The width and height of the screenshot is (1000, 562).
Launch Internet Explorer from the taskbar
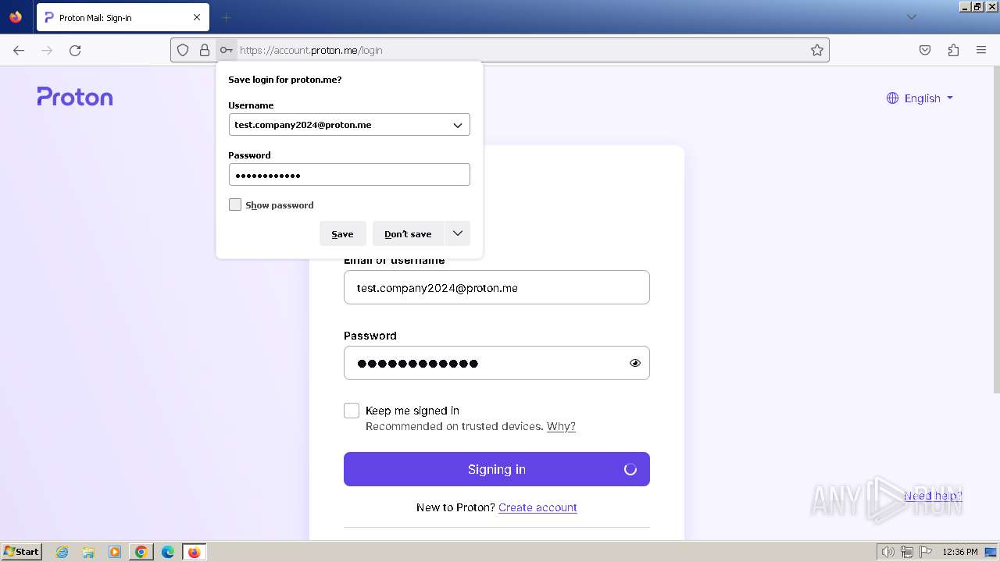click(x=62, y=552)
